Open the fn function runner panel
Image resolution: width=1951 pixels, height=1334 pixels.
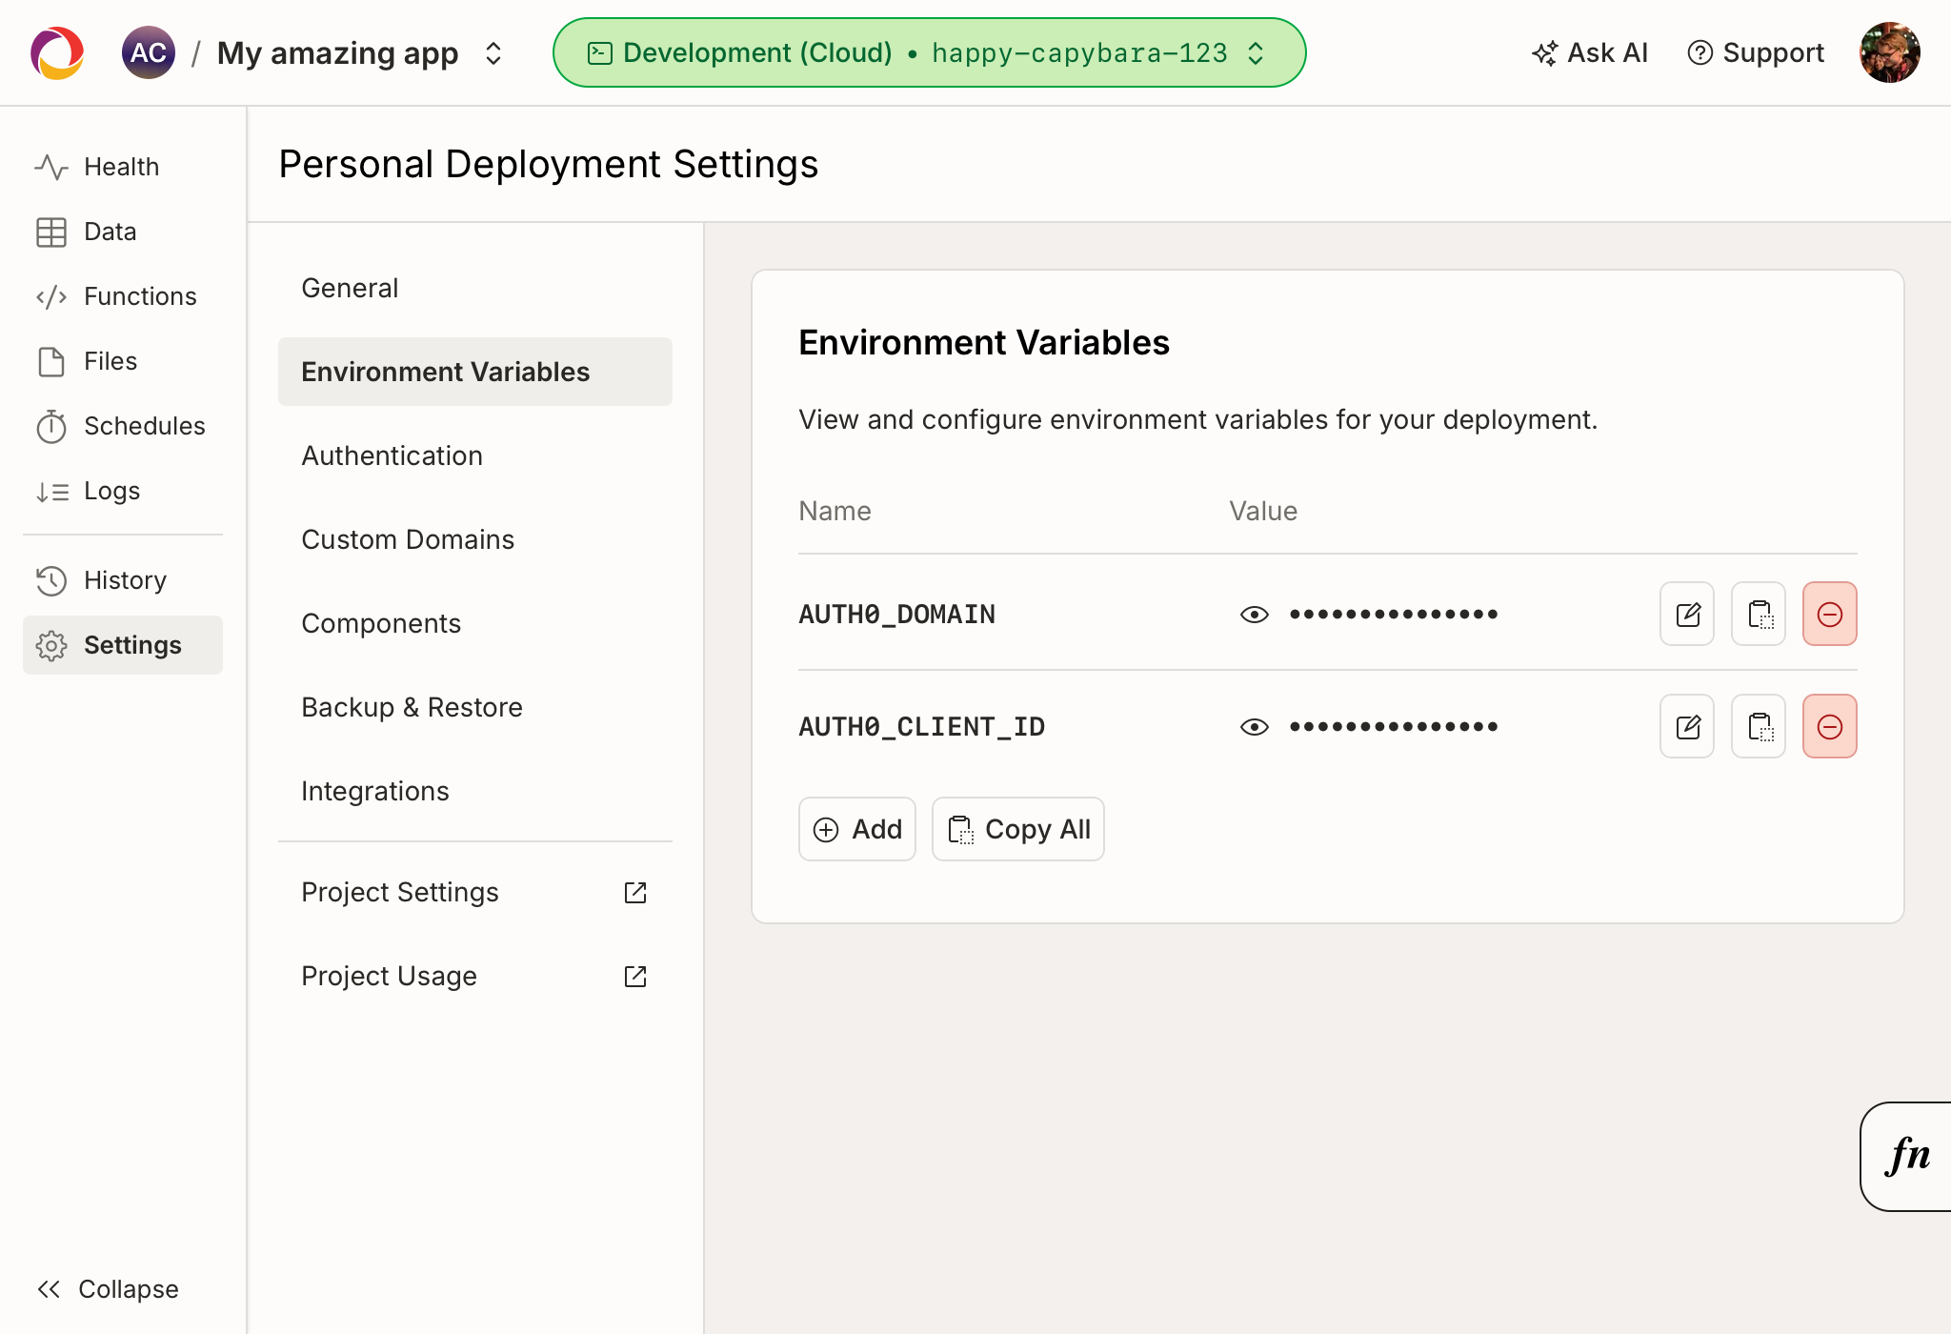(x=1906, y=1157)
